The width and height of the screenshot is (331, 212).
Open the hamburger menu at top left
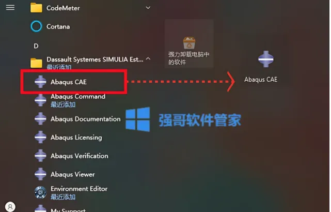click(x=10, y=8)
